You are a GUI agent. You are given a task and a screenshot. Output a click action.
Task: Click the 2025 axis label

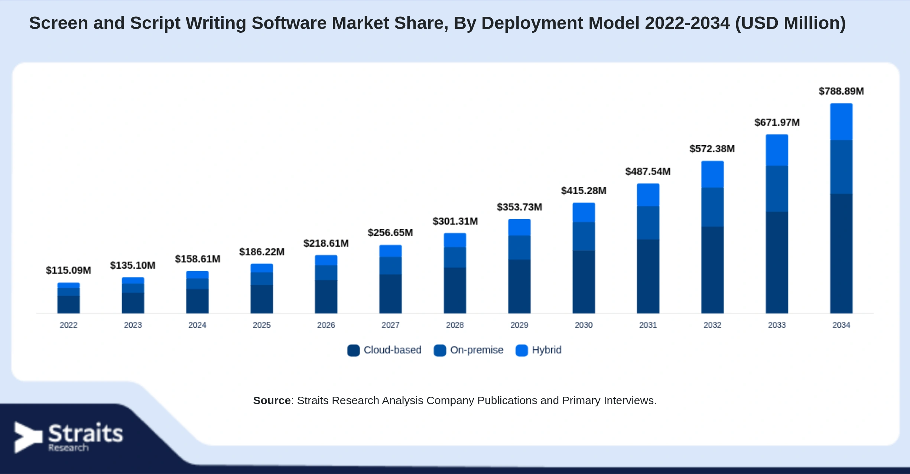pyautogui.click(x=261, y=325)
